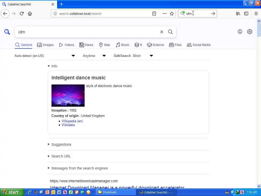
Task: Toggle reader view in address bar
Action: pos(154,14)
